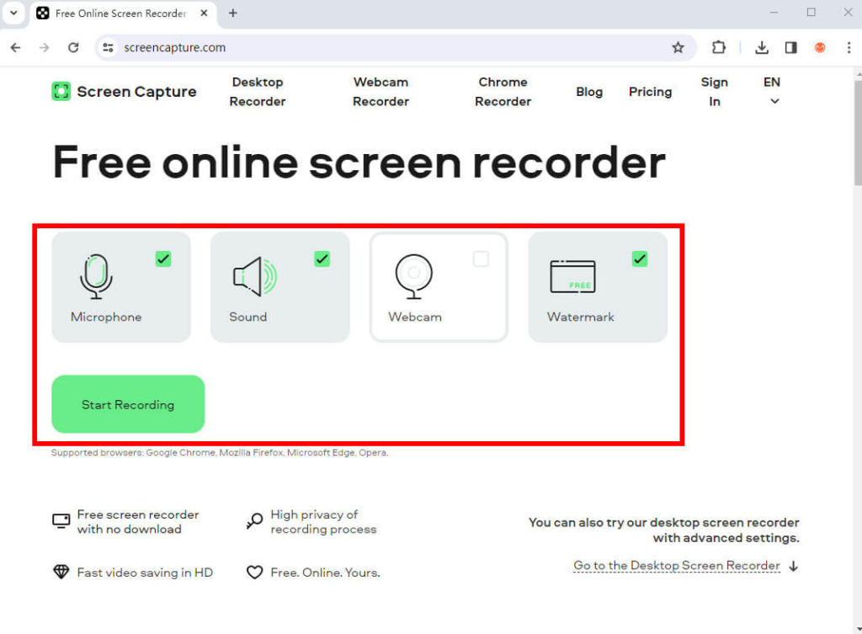The height and width of the screenshot is (634, 862).
Task: Switch to the Webcam Recorder menu item
Action: tap(380, 92)
